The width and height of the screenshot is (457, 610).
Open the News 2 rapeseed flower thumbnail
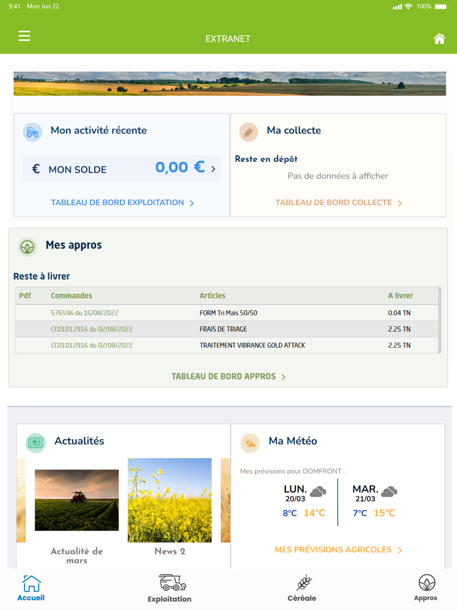pyautogui.click(x=170, y=500)
